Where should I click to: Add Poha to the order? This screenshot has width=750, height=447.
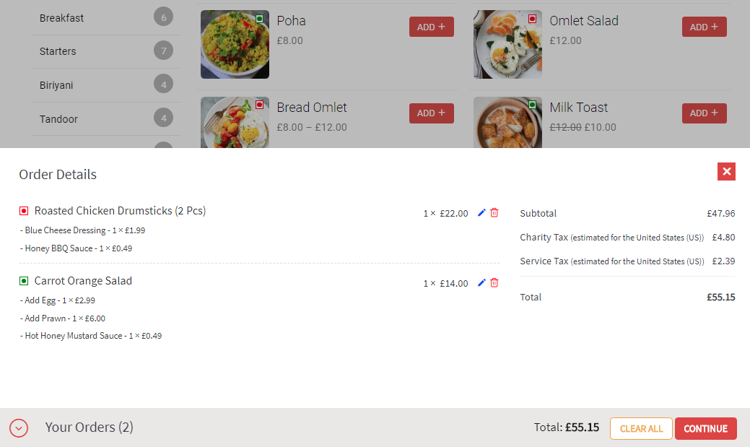431,27
